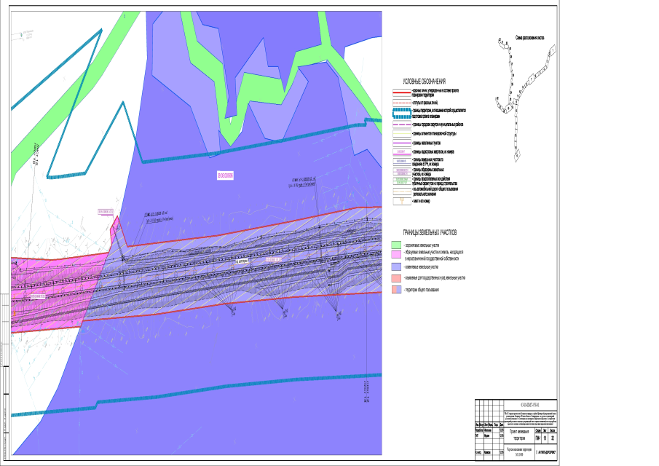The width and height of the screenshot is (659, 466).
Task: Select the pink land plot color swatch
Action: tap(397, 255)
